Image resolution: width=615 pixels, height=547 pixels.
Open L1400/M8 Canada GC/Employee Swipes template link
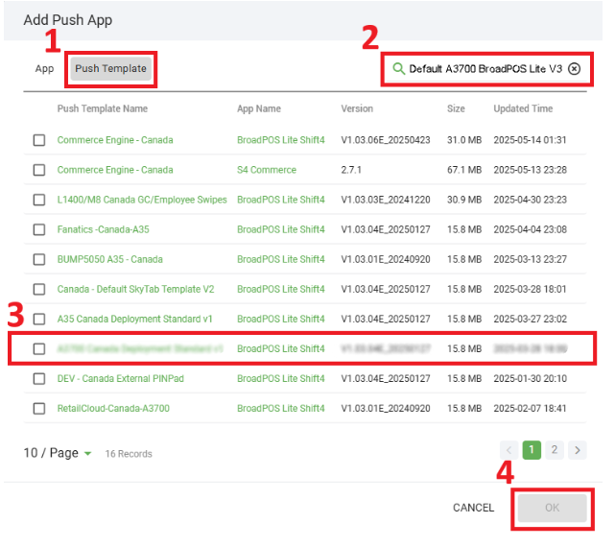point(142,200)
